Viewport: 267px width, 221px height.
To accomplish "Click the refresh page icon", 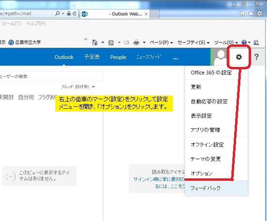I will tap(74, 14).
